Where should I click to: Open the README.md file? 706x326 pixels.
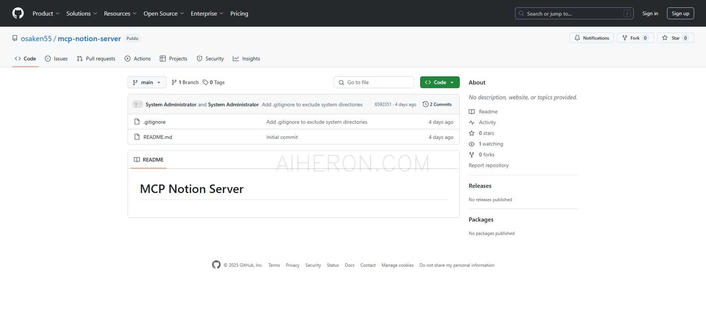tap(158, 137)
